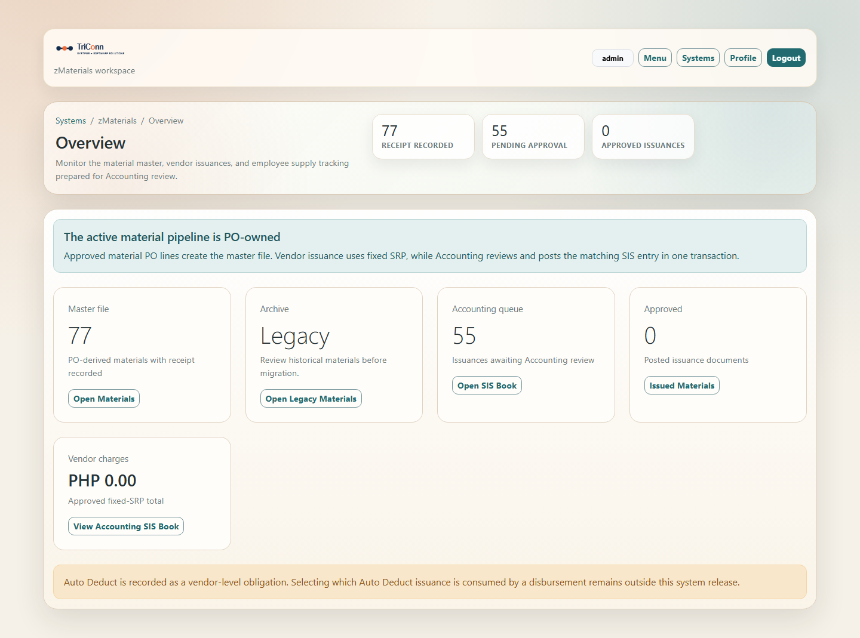Click the 'Archive' card label

pyautogui.click(x=275, y=309)
